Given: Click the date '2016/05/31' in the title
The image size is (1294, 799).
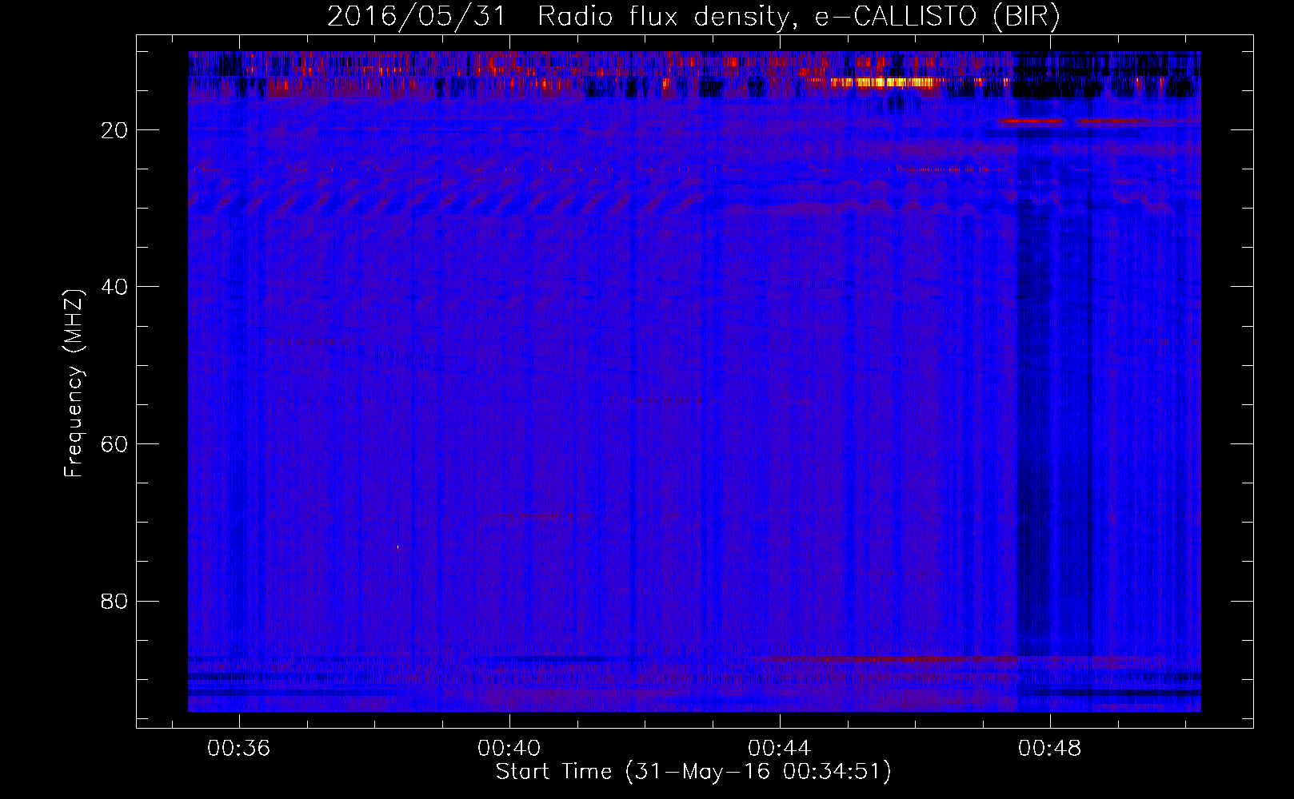Looking at the screenshot, I should 416,16.
